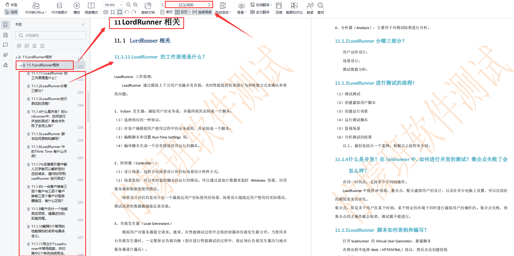Set actual size 1:1 view
The width and height of the screenshot is (514, 256).
point(106,12)
